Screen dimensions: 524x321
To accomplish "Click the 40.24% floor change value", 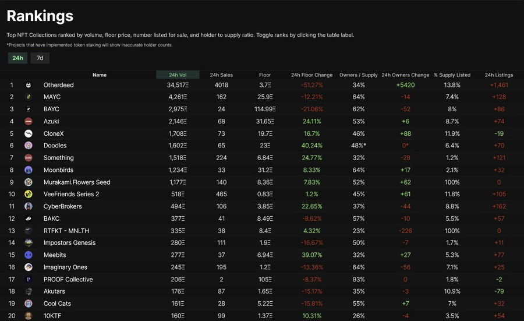I will (312, 146).
